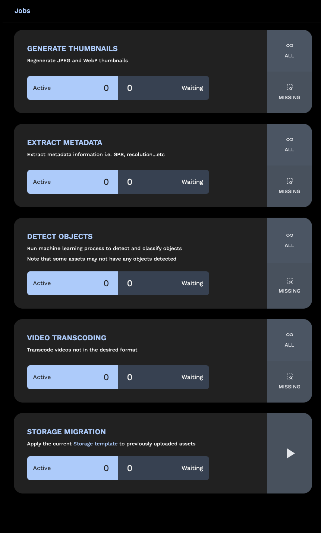Click Active counter for Video Transcoding
The image size is (321, 533).
[73, 377]
